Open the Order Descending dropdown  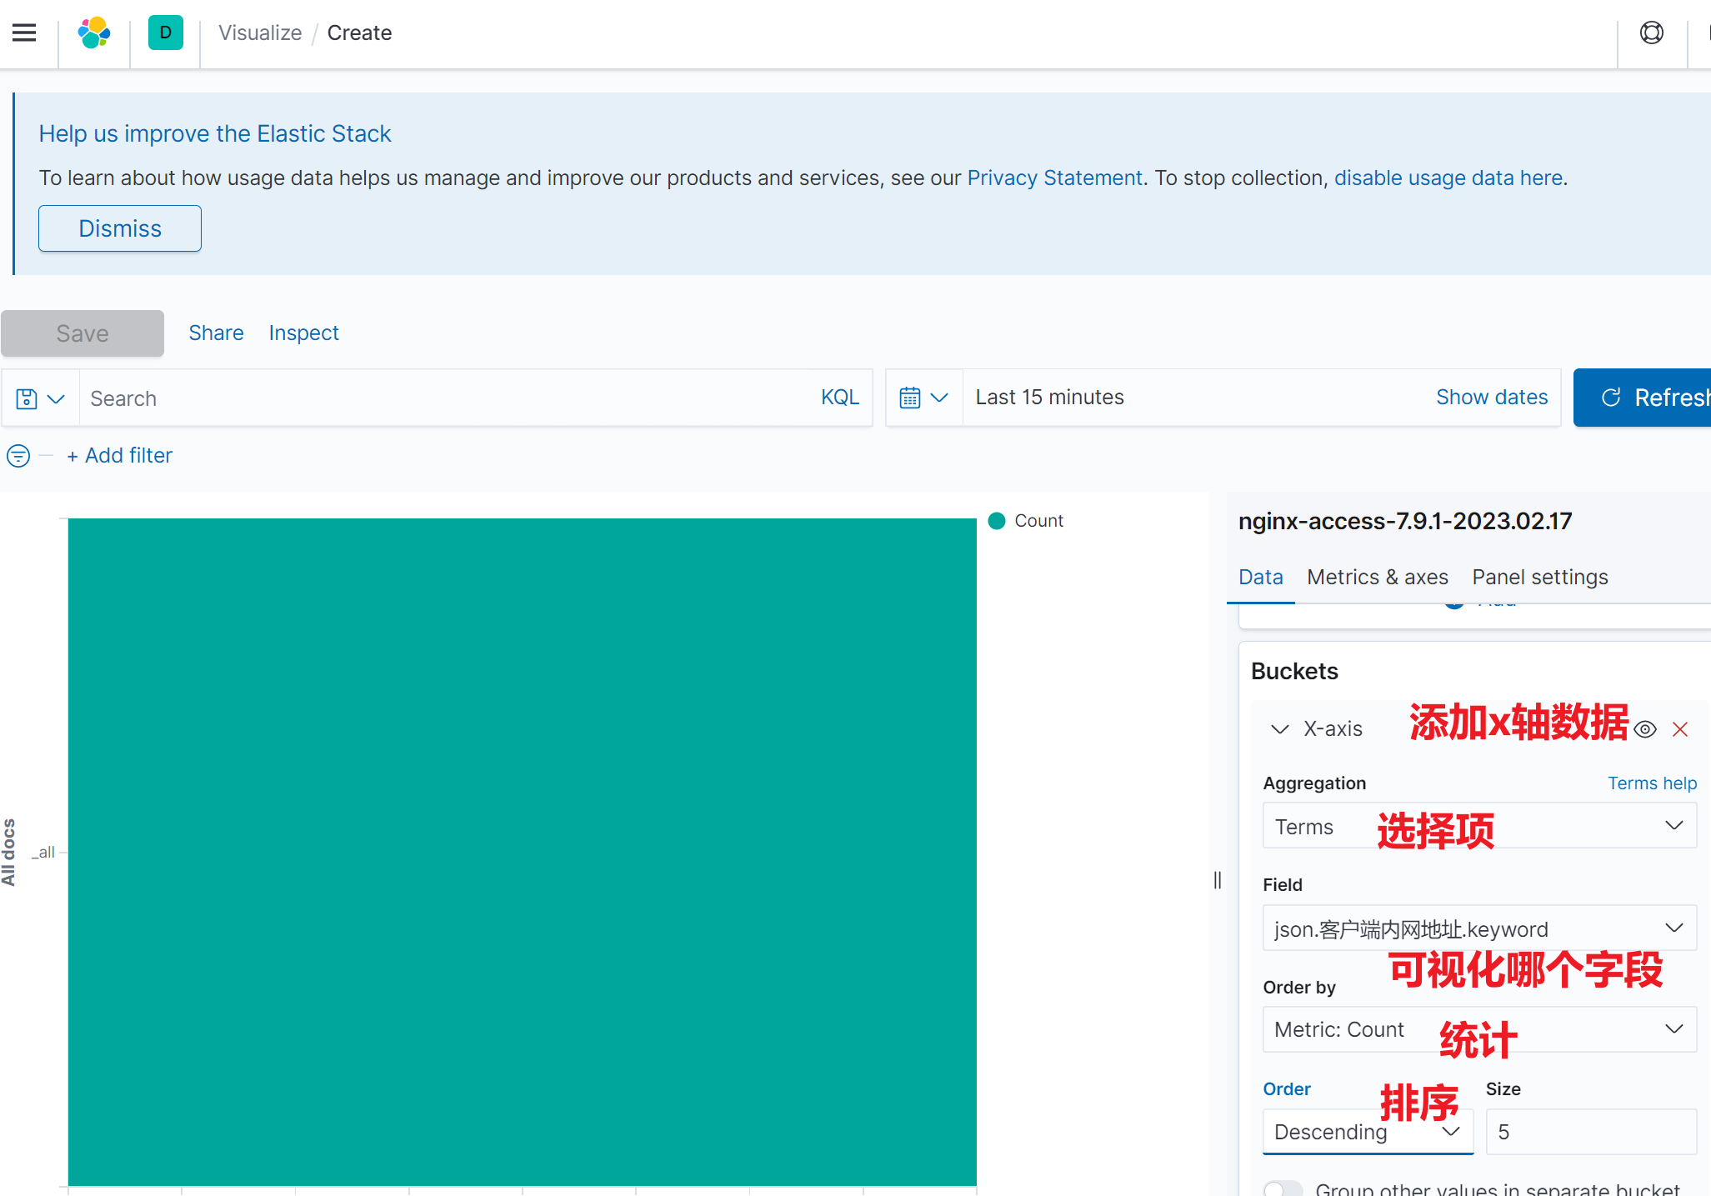click(1367, 1132)
